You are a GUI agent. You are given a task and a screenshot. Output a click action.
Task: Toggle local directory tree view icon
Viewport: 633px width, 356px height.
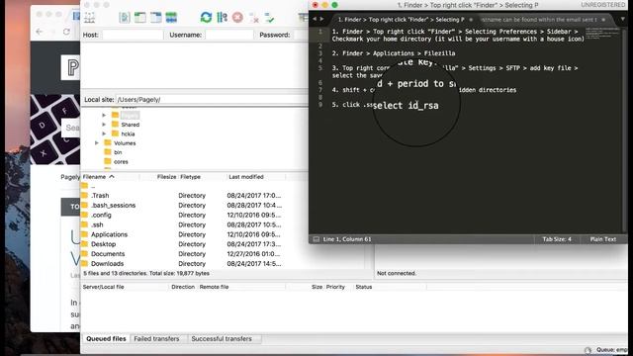coord(140,18)
